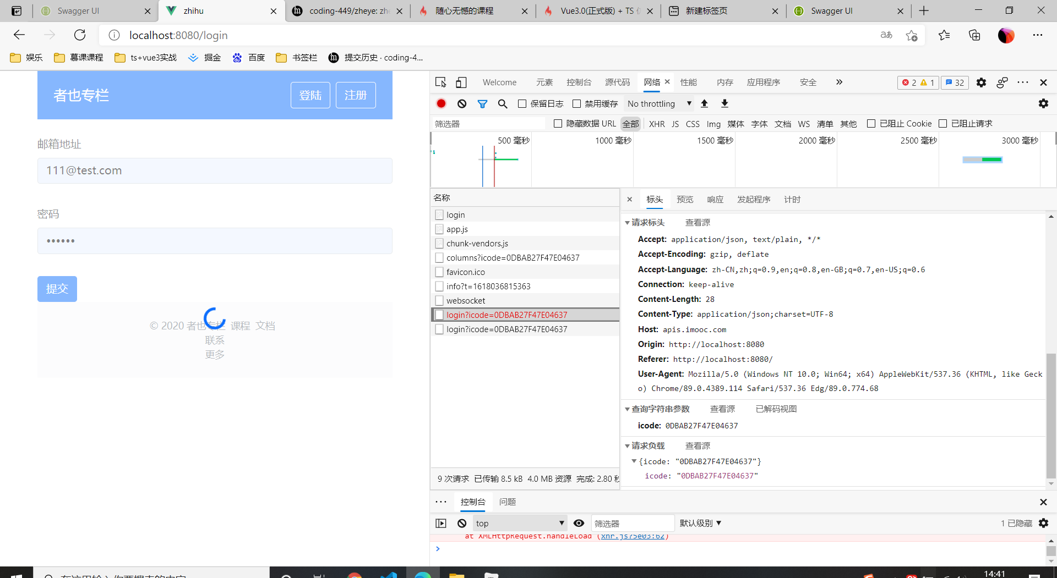The image size is (1057, 578).
Task: Open the 计时 request tab
Action: pyautogui.click(x=792, y=200)
